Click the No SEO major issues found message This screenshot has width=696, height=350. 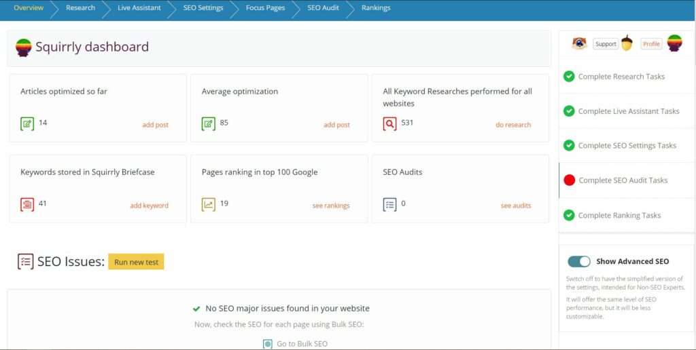click(288, 309)
